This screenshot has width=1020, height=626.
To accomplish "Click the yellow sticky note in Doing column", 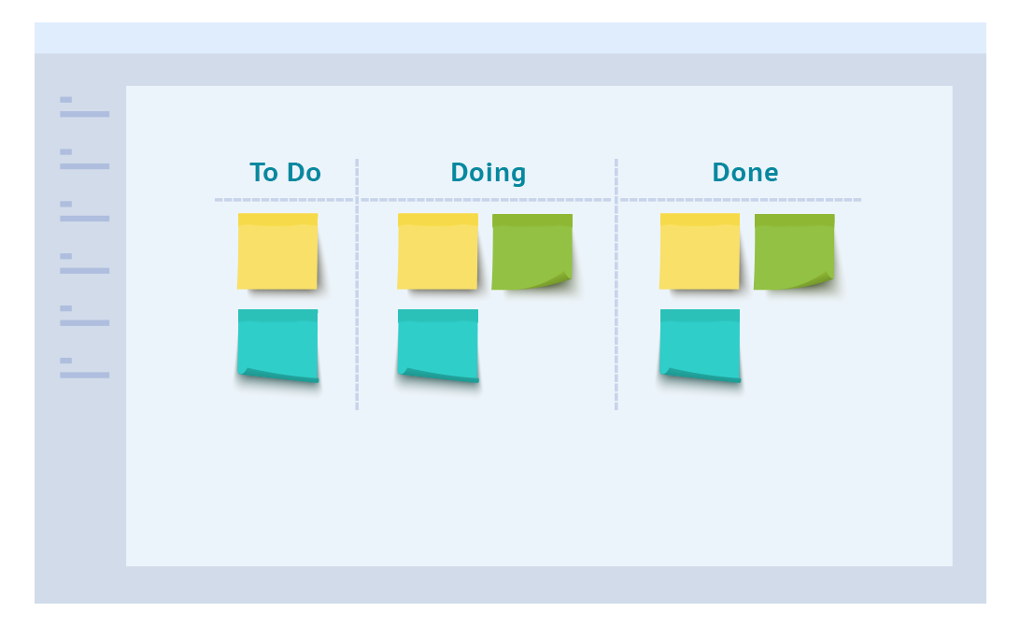I will [x=437, y=251].
